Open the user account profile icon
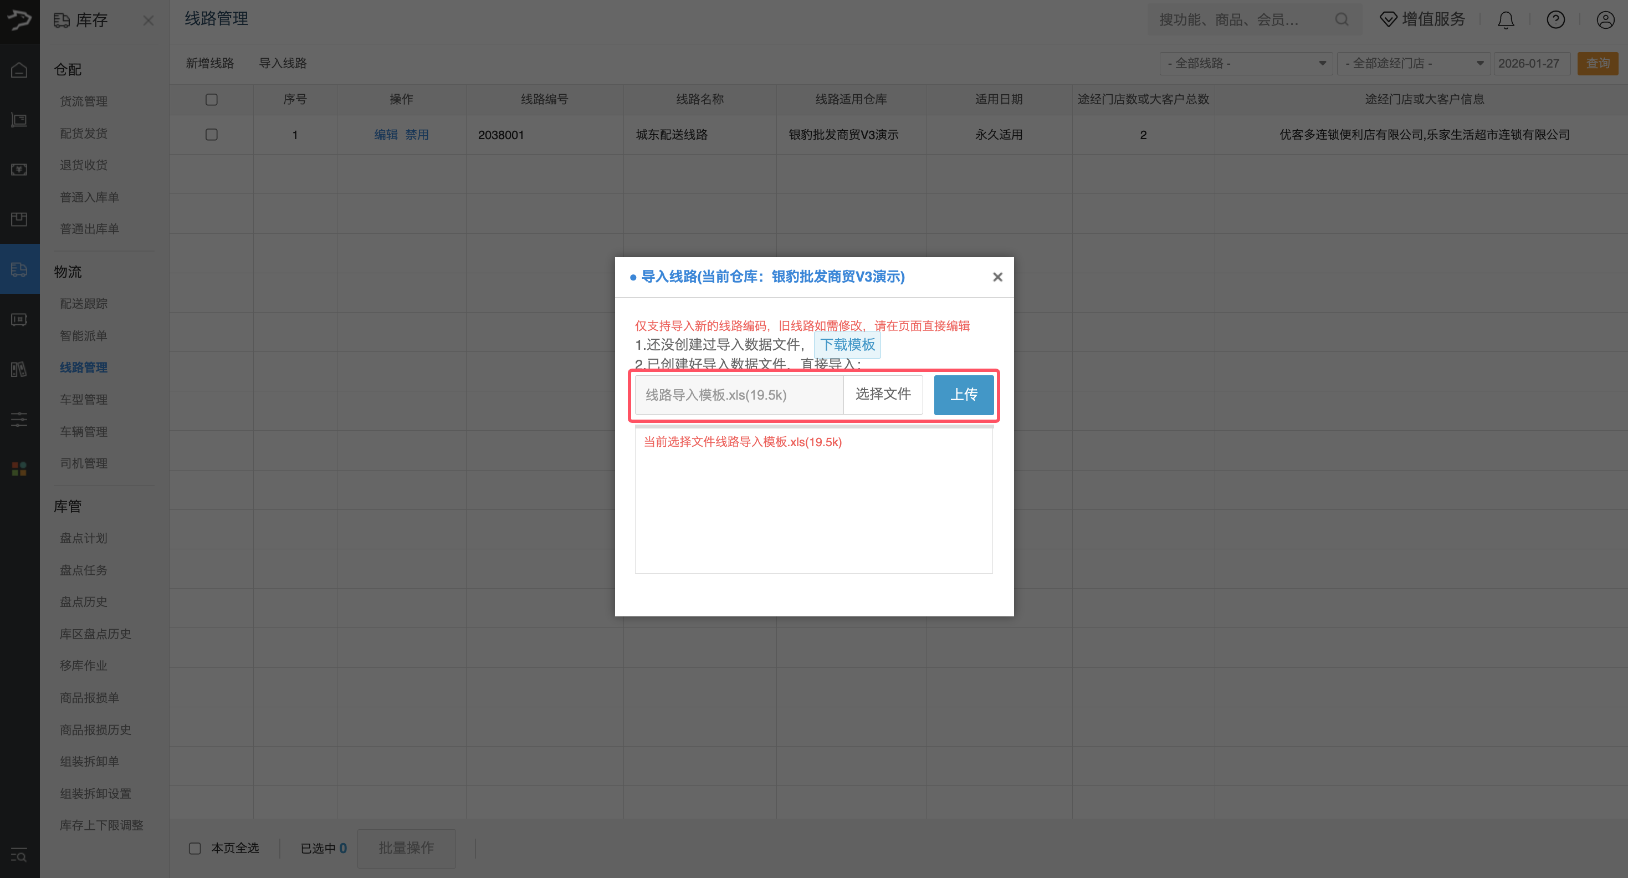This screenshot has height=878, width=1628. coord(1605,20)
